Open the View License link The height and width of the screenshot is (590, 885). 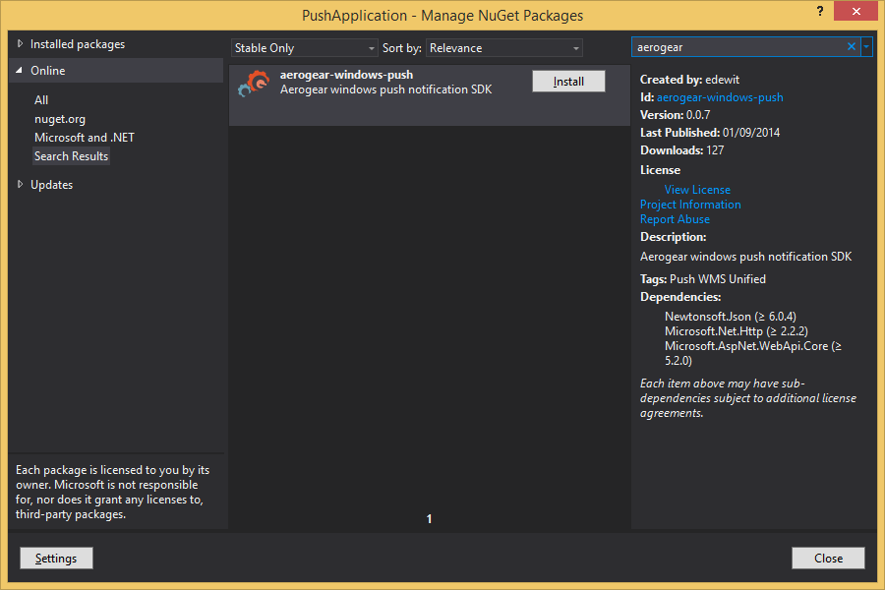coord(696,189)
